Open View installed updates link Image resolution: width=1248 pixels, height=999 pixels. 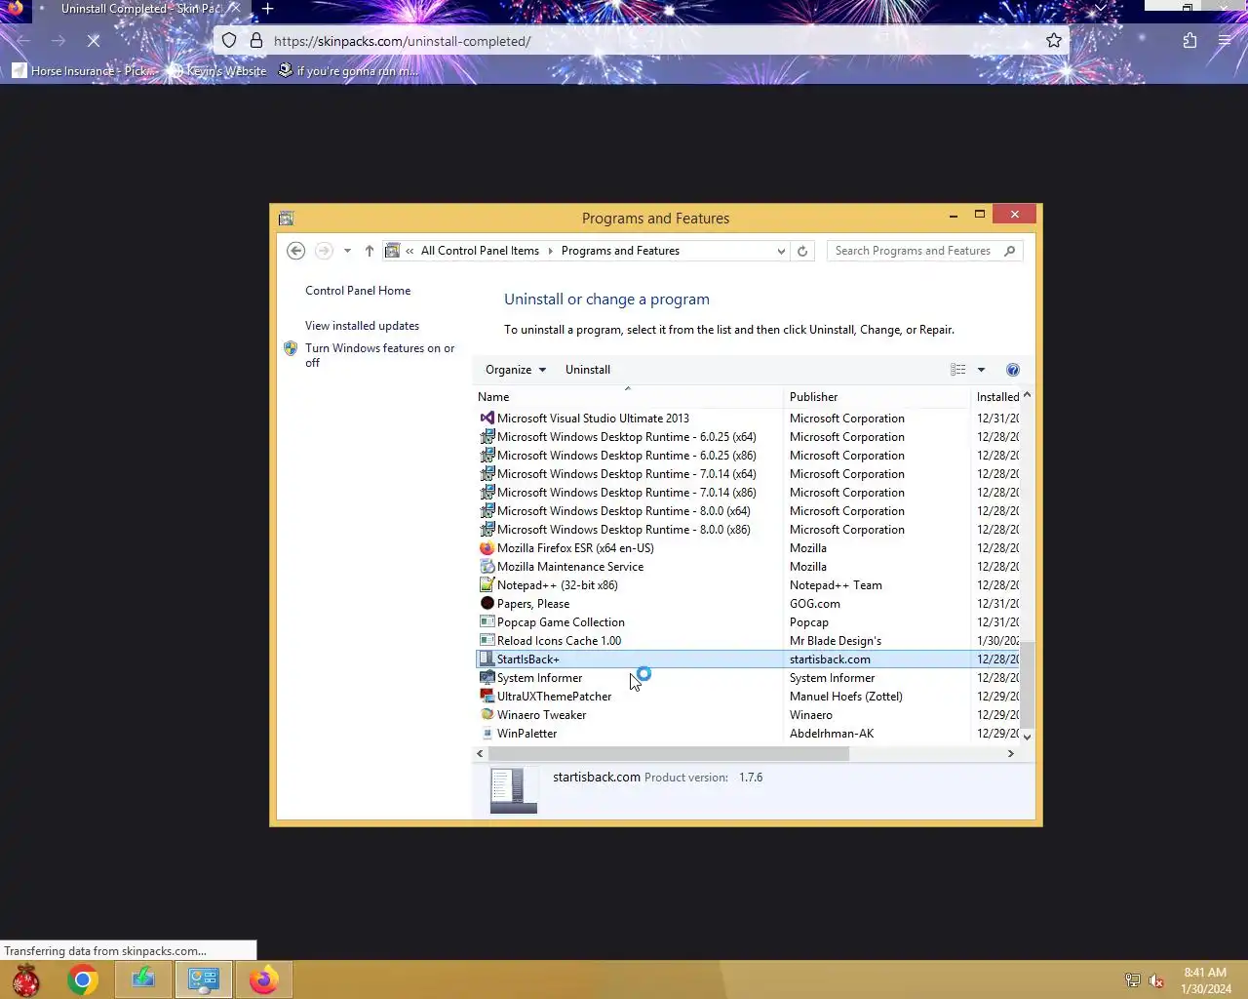(x=362, y=326)
